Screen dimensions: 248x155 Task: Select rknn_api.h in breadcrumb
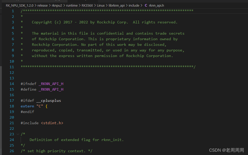click(156, 6)
